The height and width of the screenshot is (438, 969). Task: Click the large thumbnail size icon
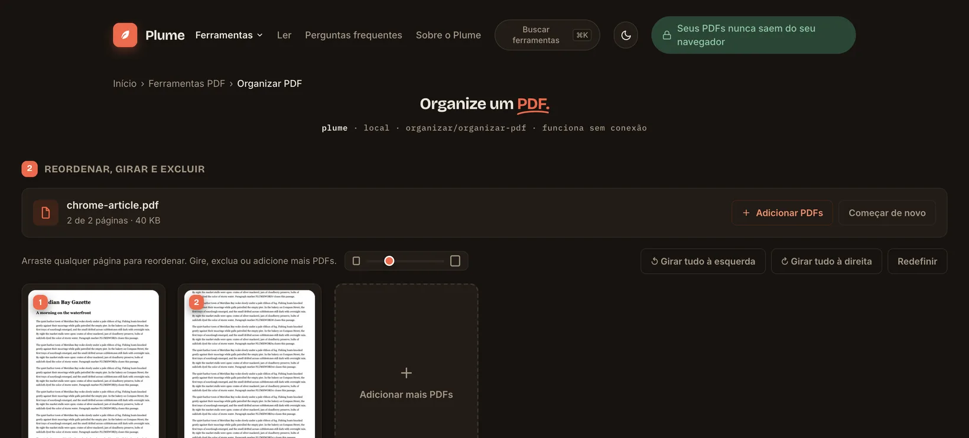[455, 261]
